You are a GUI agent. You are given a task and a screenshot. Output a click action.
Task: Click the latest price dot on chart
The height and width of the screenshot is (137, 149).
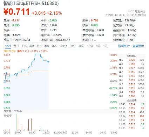click(49, 62)
